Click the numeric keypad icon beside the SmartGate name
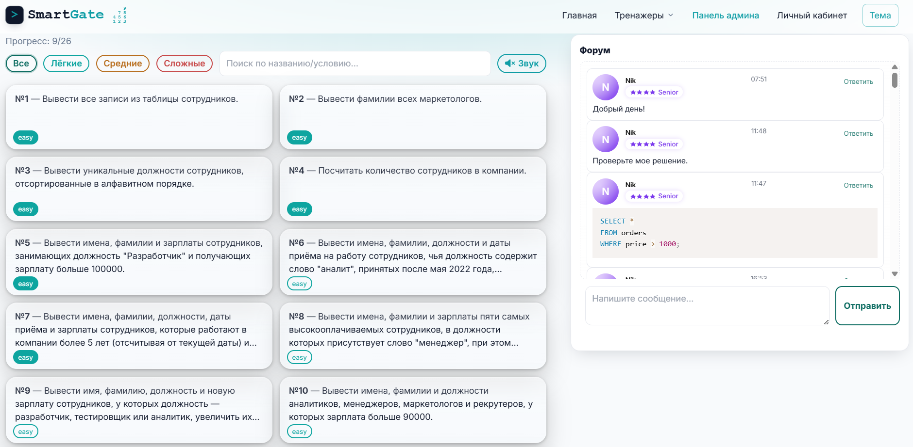The height and width of the screenshot is (447, 913). coord(120,15)
